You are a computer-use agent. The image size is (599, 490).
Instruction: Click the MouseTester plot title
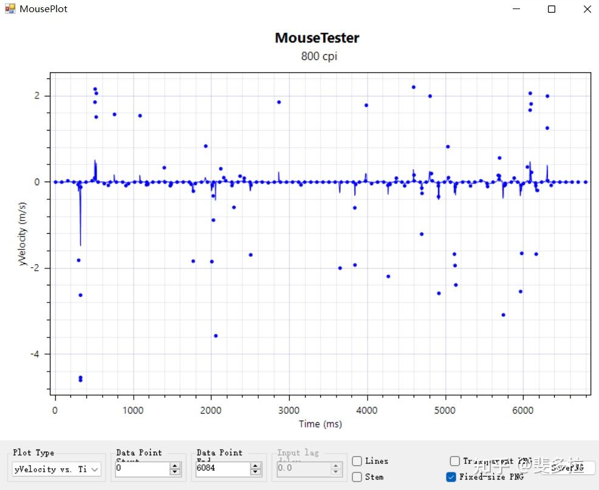click(317, 38)
